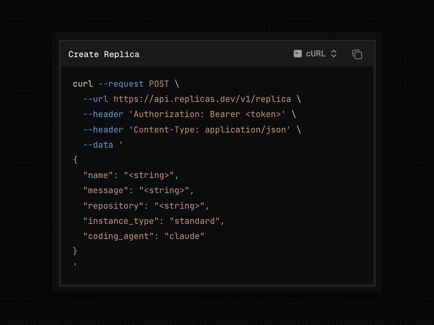Click the --url flag
The height and width of the screenshot is (325, 434).
click(96, 99)
